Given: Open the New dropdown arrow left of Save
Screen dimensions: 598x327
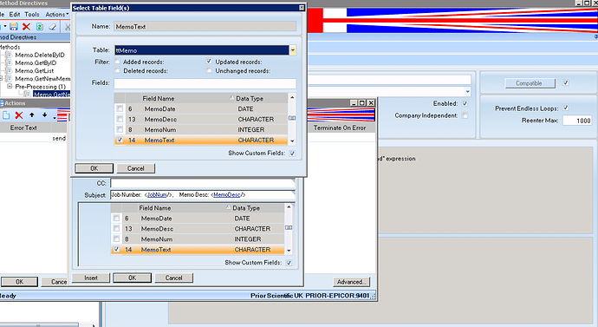Looking at the screenshot, I should tap(5, 27).
